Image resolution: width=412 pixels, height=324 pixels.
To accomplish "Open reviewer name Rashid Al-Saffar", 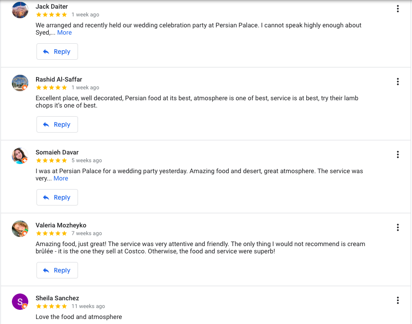I will pos(59,79).
